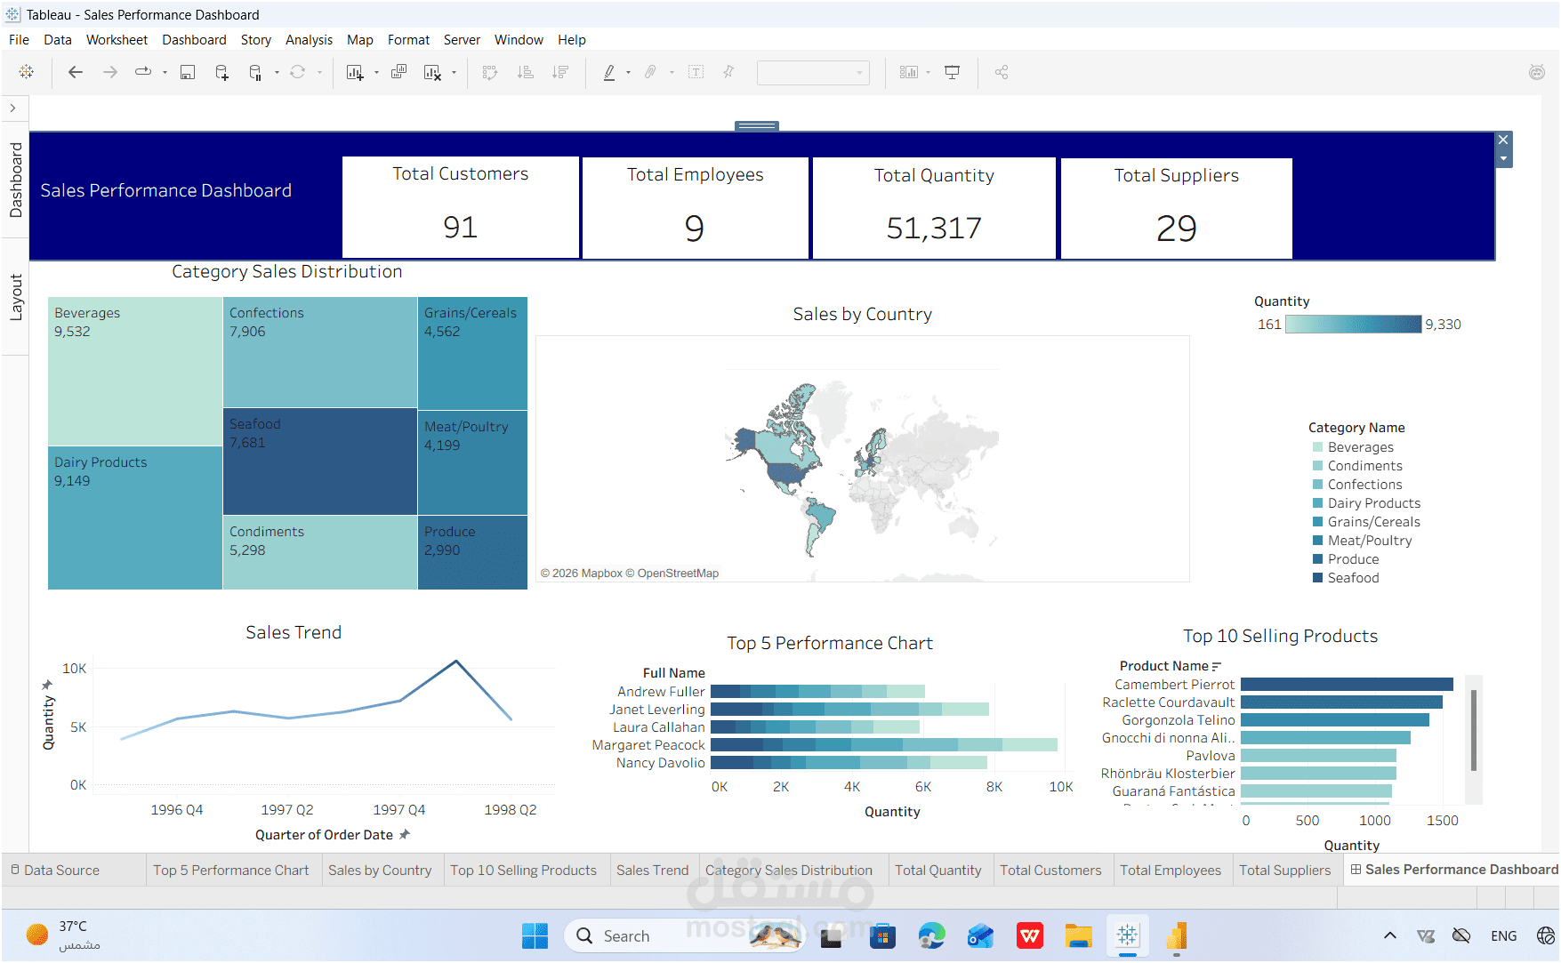The image size is (1561, 963).
Task: Open the Sales Trend sheet tab
Action: [652, 871]
